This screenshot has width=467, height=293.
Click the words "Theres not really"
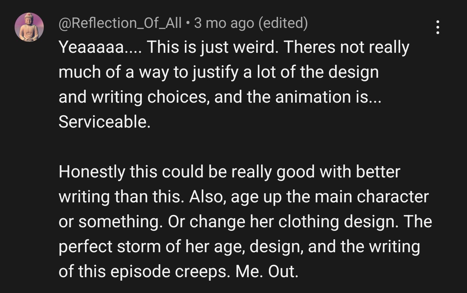click(x=346, y=47)
